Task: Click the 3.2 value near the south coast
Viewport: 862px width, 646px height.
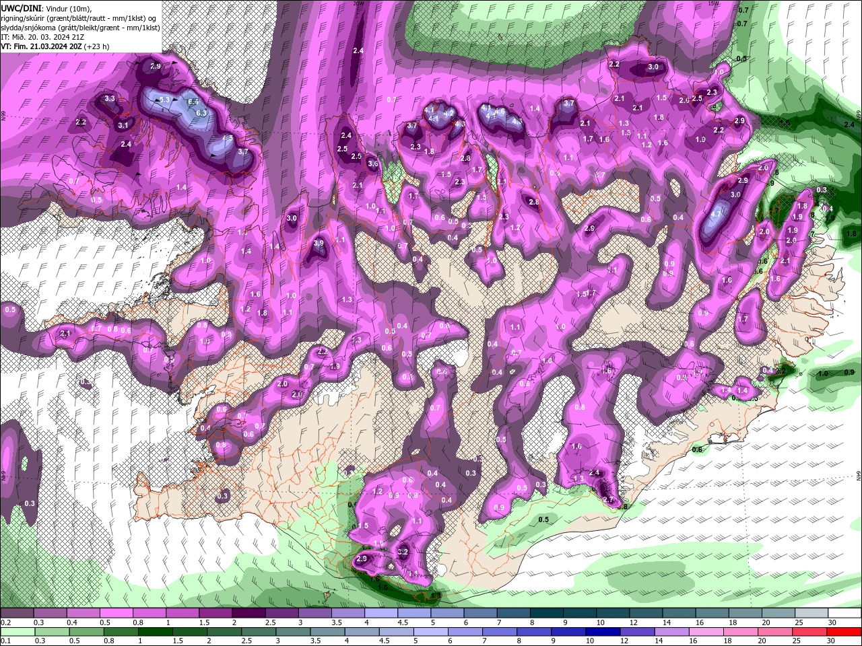Action: pos(403,551)
